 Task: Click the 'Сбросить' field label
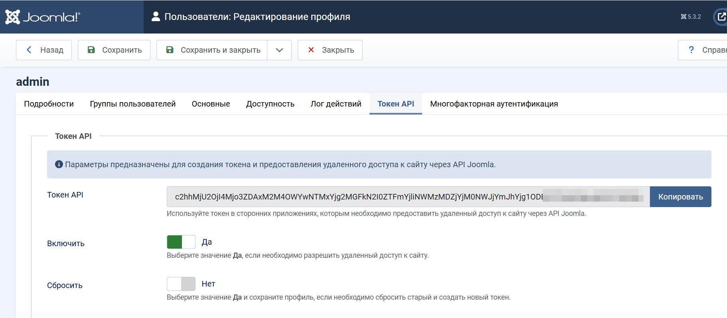(x=65, y=285)
